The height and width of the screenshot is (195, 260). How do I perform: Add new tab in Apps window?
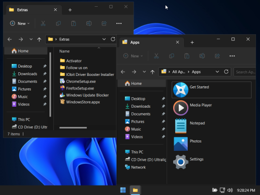(x=192, y=43)
